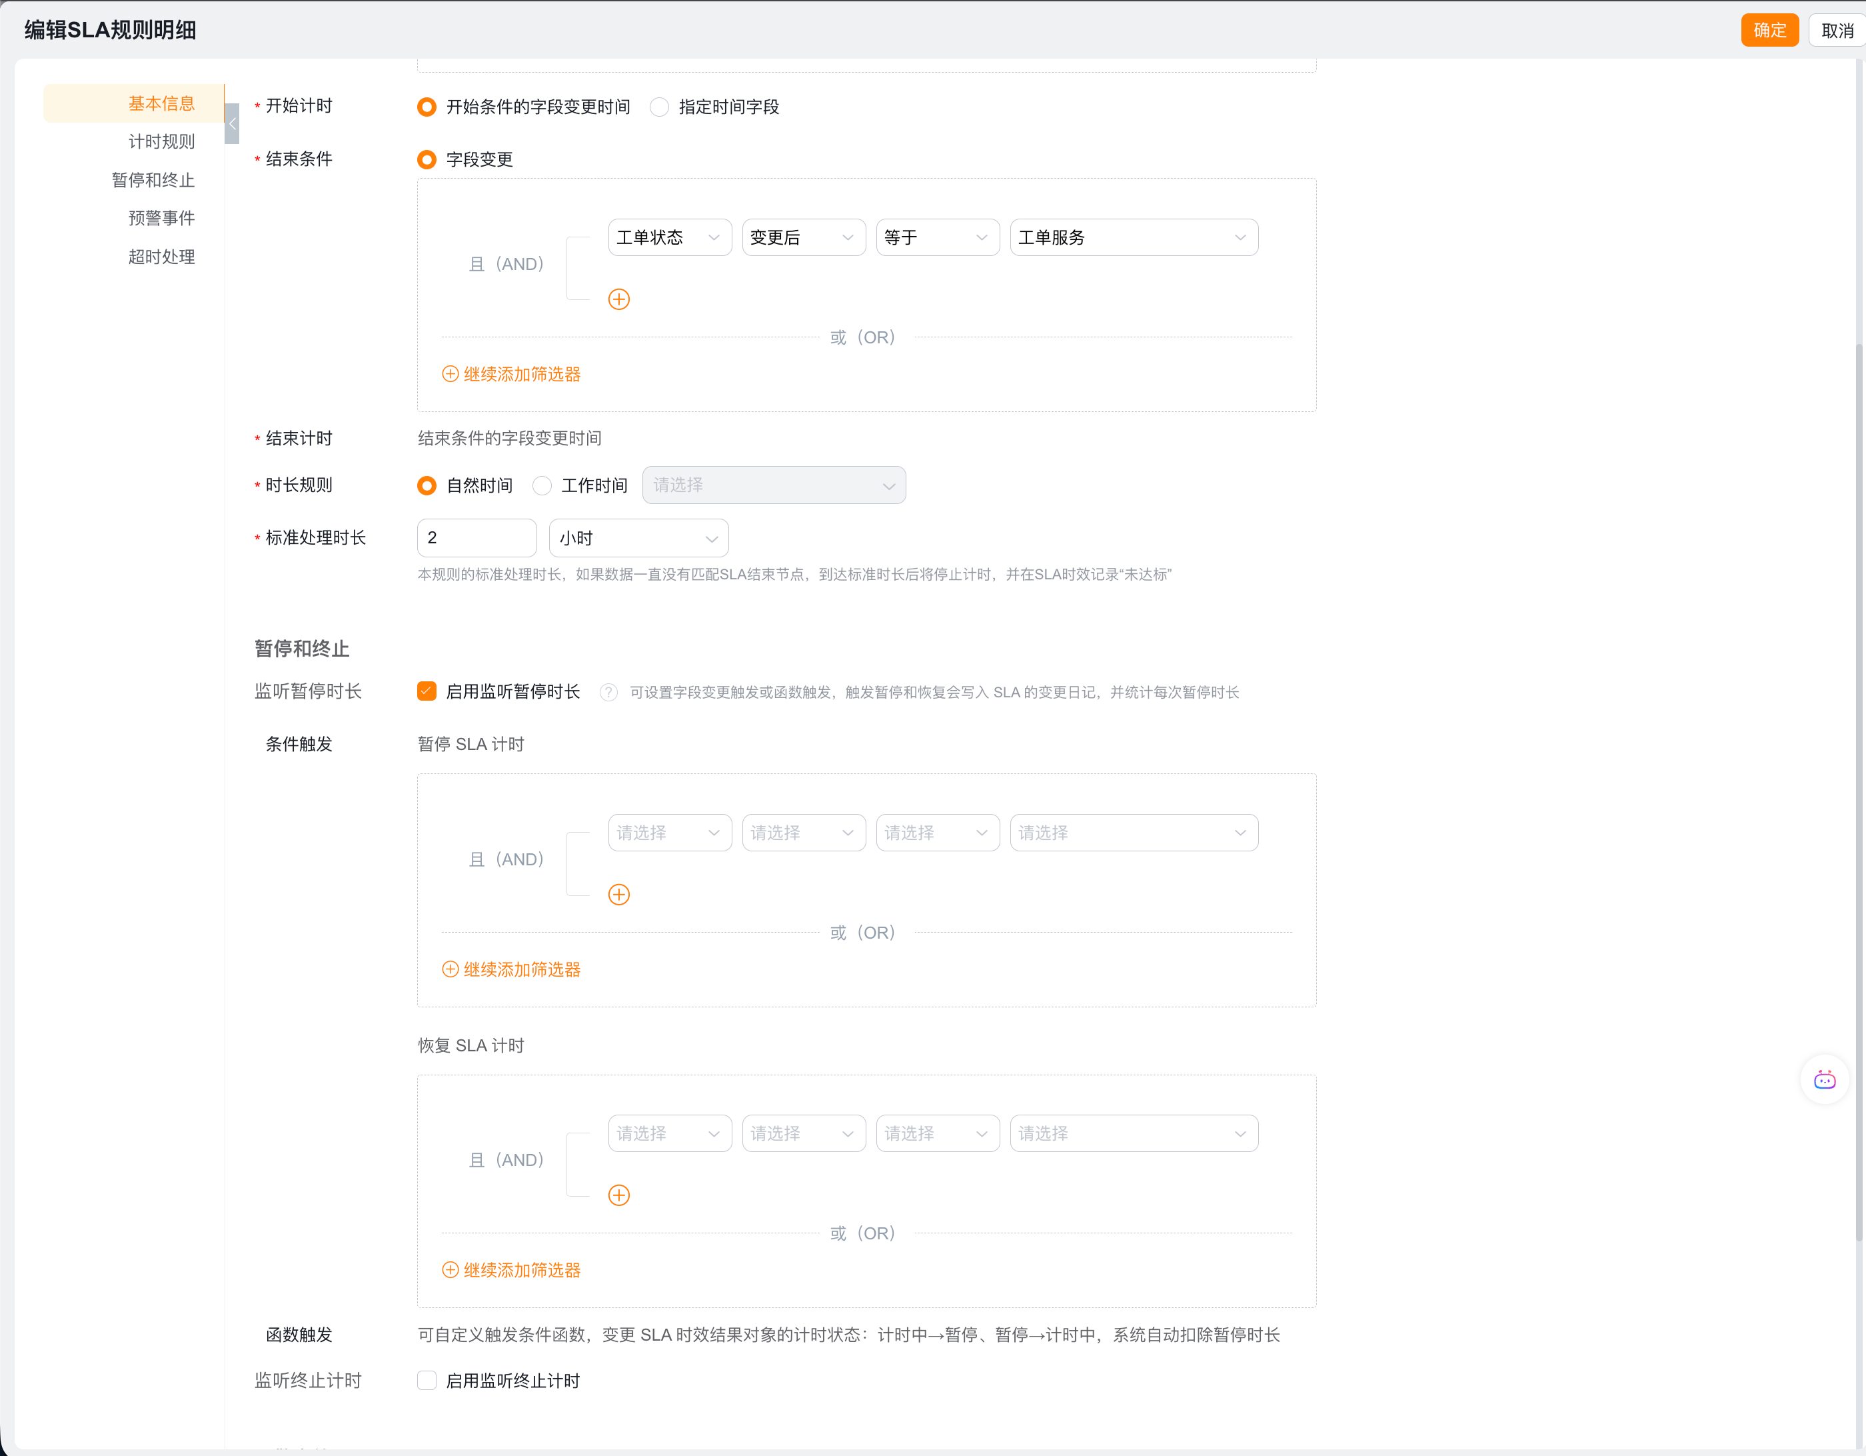Go to 预警事件 section
Screen dimensions: 1866x1456
click(161, 219)
